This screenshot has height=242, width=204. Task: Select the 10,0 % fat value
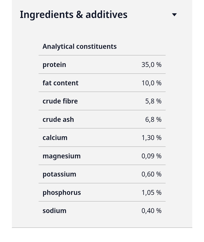(152, 83)
